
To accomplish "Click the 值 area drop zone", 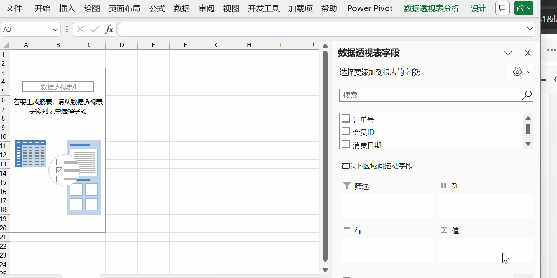I will (486, 250).
